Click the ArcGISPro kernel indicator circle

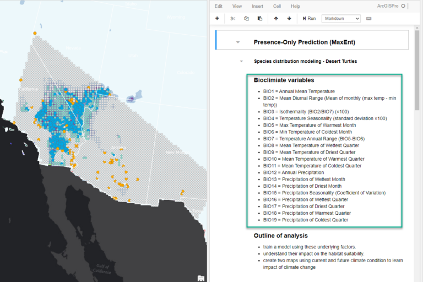point(403,6)
